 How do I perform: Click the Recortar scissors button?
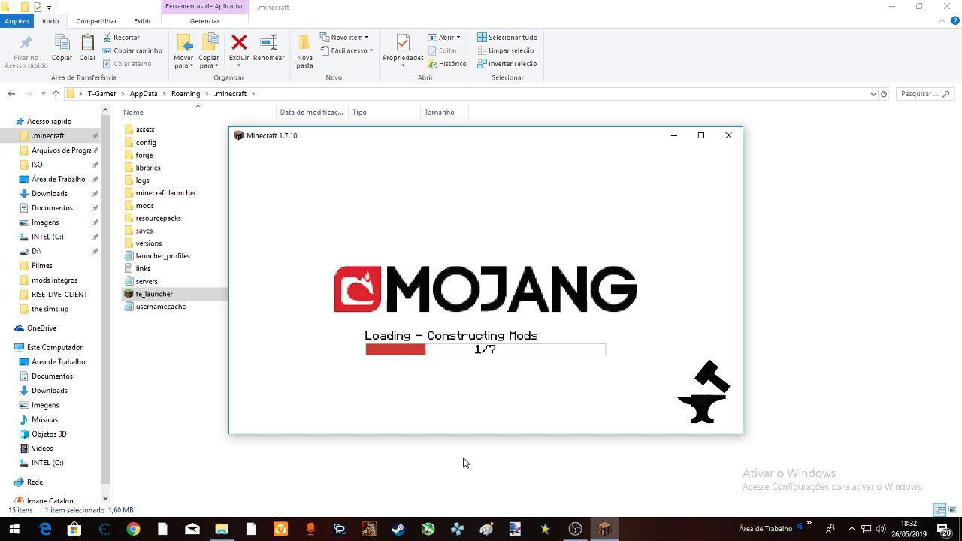[122, 37]
